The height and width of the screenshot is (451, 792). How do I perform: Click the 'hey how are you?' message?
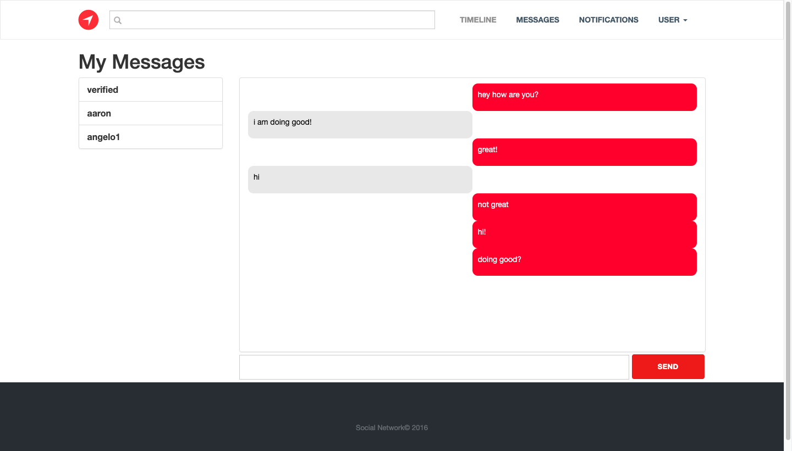point(585,97)
